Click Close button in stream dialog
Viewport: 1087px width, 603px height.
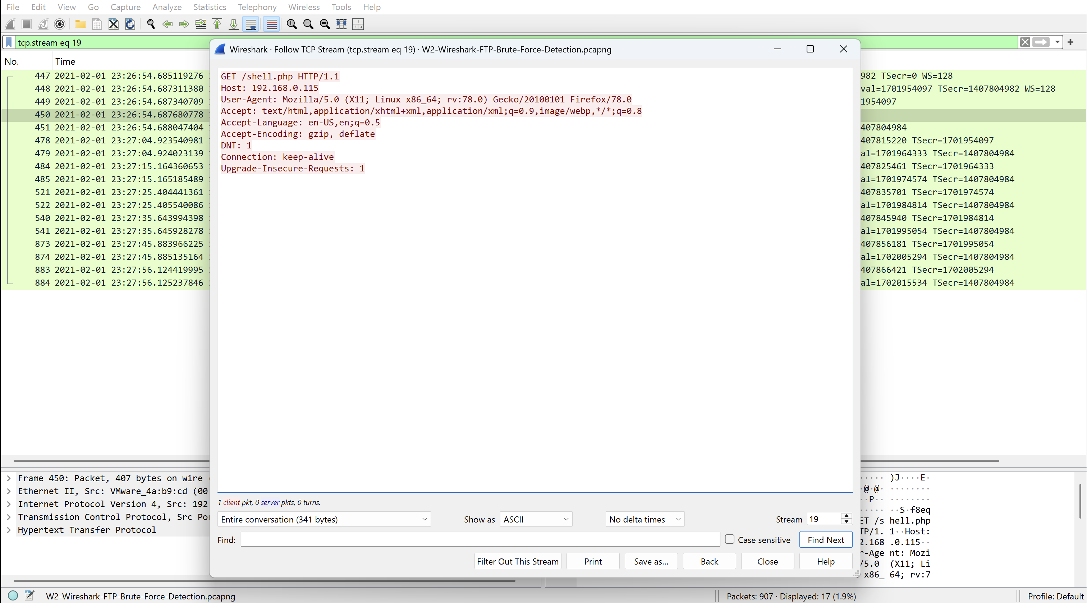tap(767, 561)
